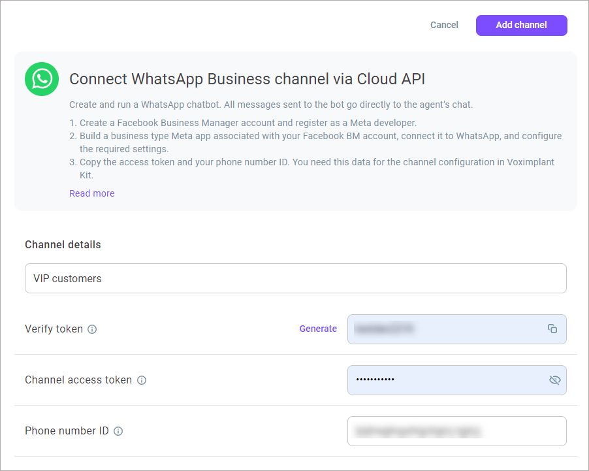Click the Add channel button
Screen dimensions: 589x471
pos(521,25)
